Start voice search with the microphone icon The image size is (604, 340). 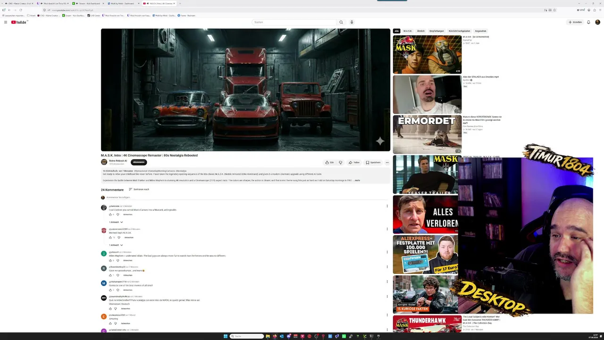(x=352, y=22)
